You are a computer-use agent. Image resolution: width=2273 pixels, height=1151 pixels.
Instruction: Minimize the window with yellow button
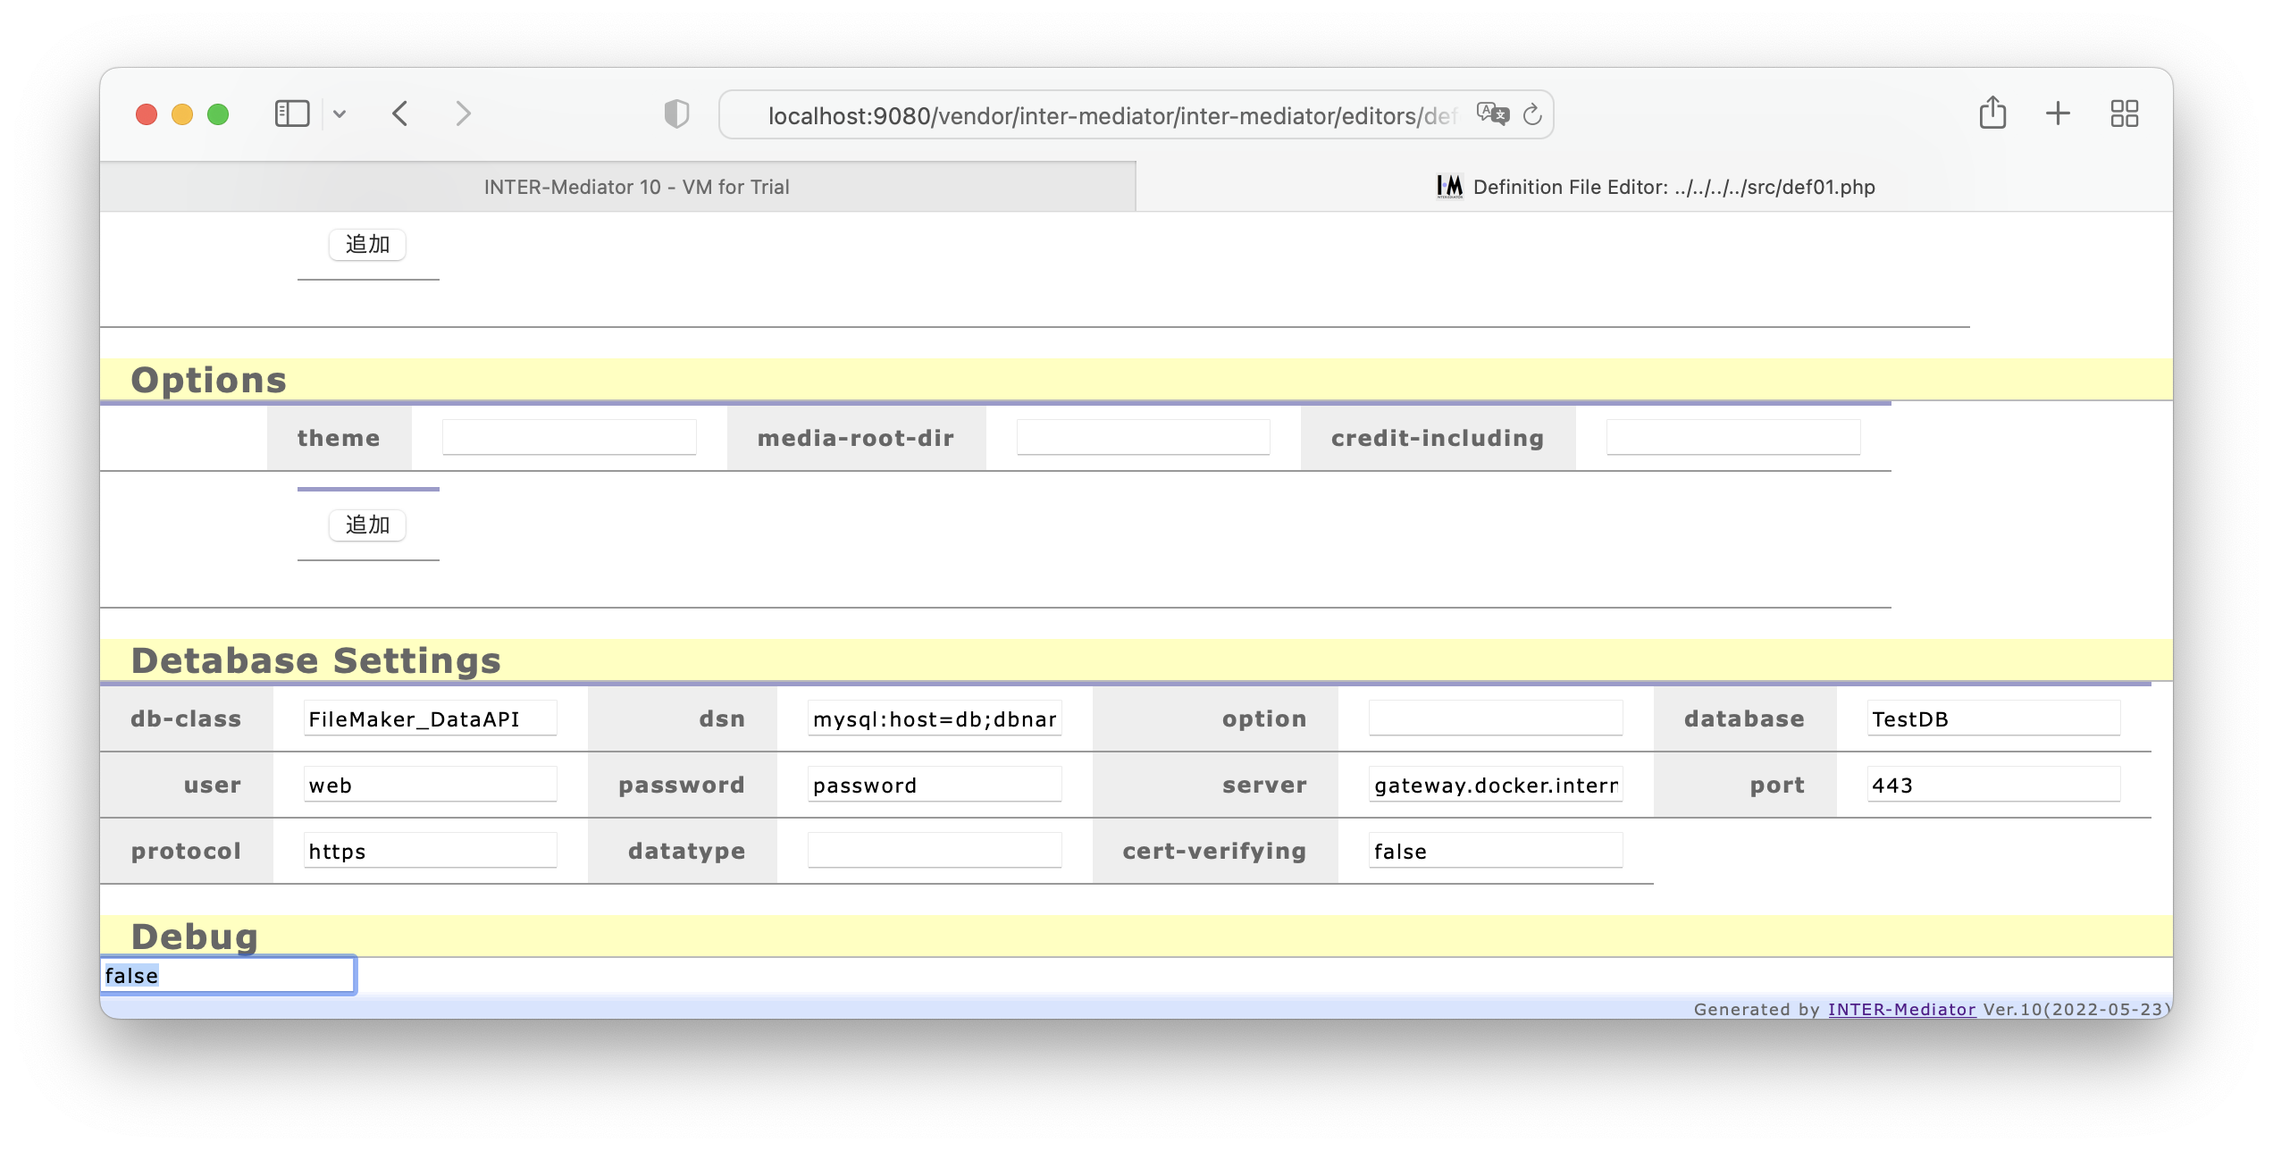[x=182, y=114]
